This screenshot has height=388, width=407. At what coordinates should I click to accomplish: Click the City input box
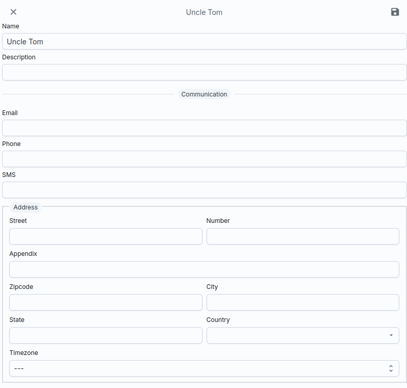303,302
